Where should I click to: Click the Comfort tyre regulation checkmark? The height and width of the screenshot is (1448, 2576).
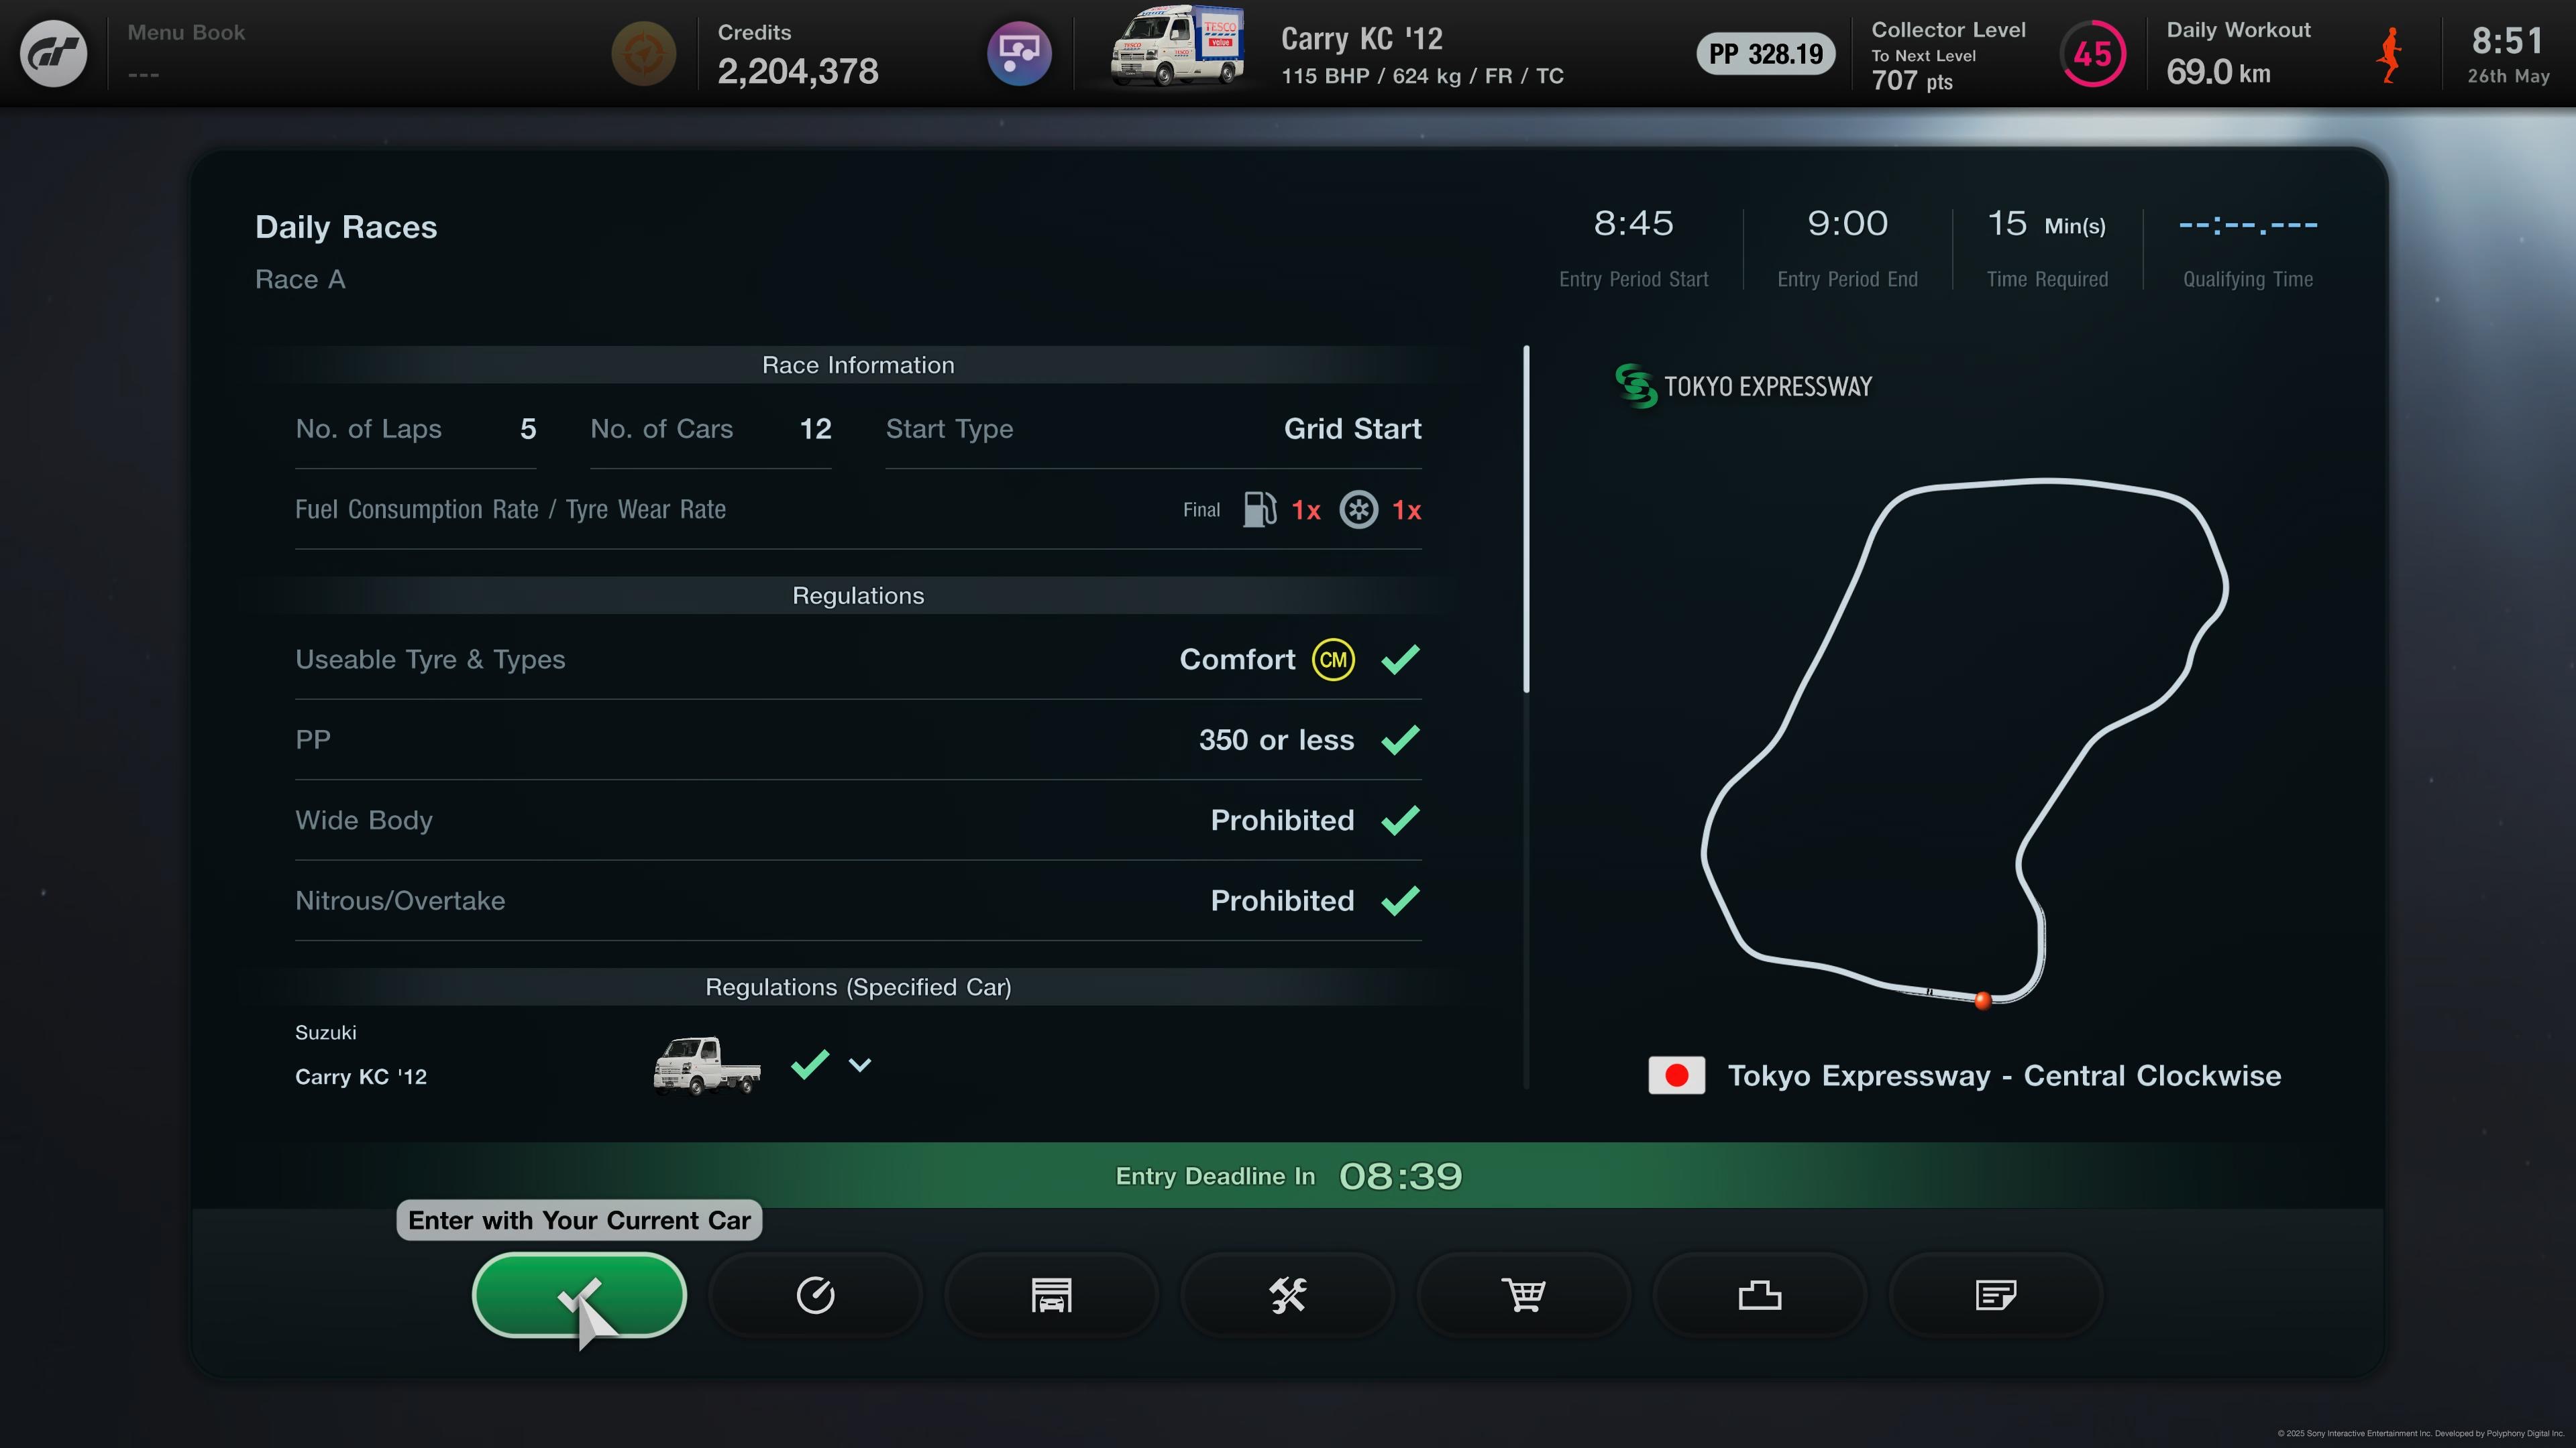(1400, 660)
